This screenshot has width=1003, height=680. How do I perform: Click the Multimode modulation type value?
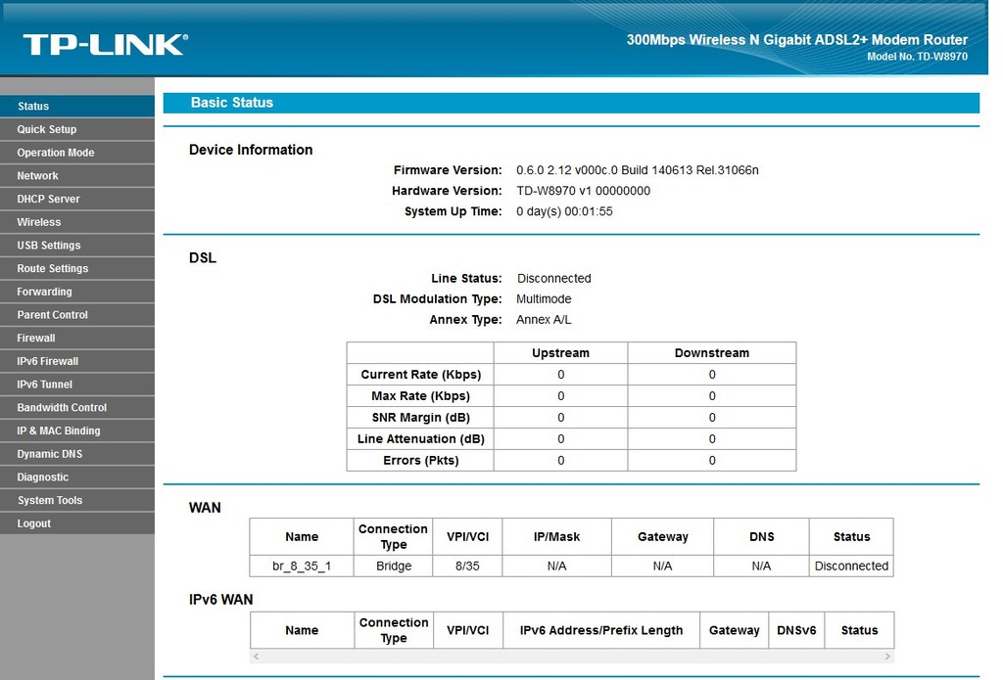click(544, 299)
